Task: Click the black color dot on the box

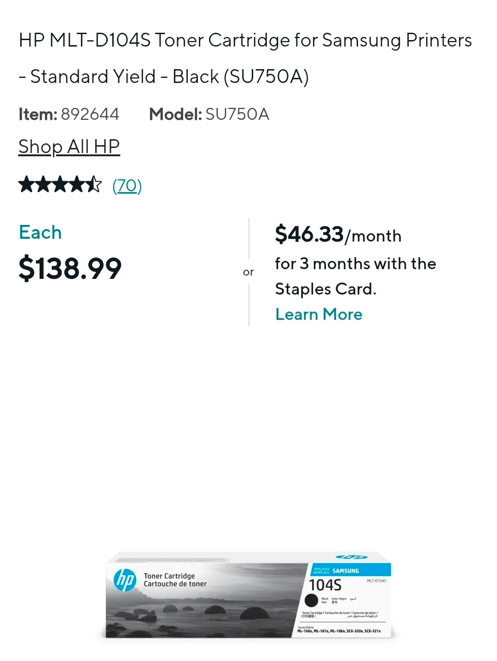Action: pos(312,600)
